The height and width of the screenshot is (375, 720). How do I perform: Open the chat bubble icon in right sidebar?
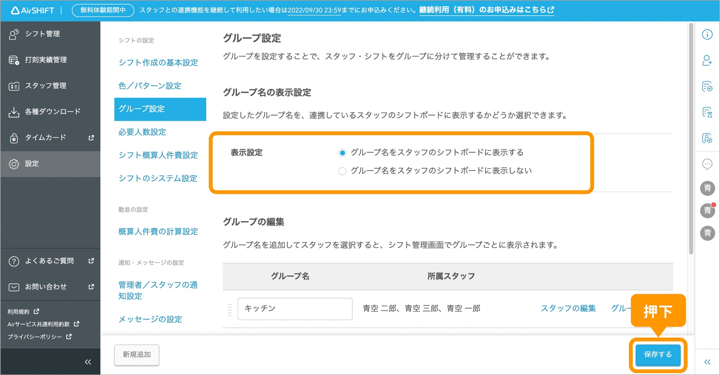[x=707, y=164]
